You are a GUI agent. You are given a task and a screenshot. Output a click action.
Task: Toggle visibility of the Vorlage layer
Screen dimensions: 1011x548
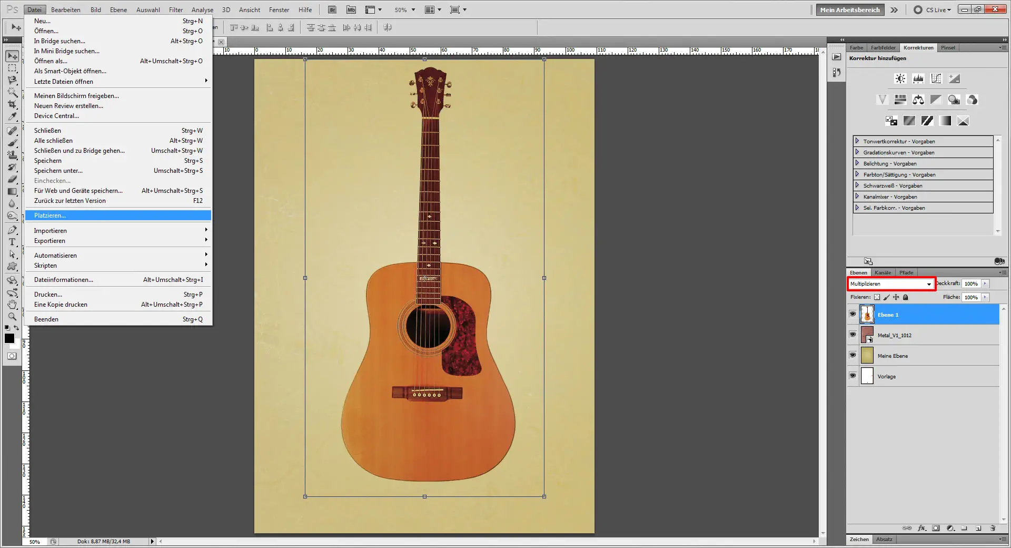tap(853, 376)
